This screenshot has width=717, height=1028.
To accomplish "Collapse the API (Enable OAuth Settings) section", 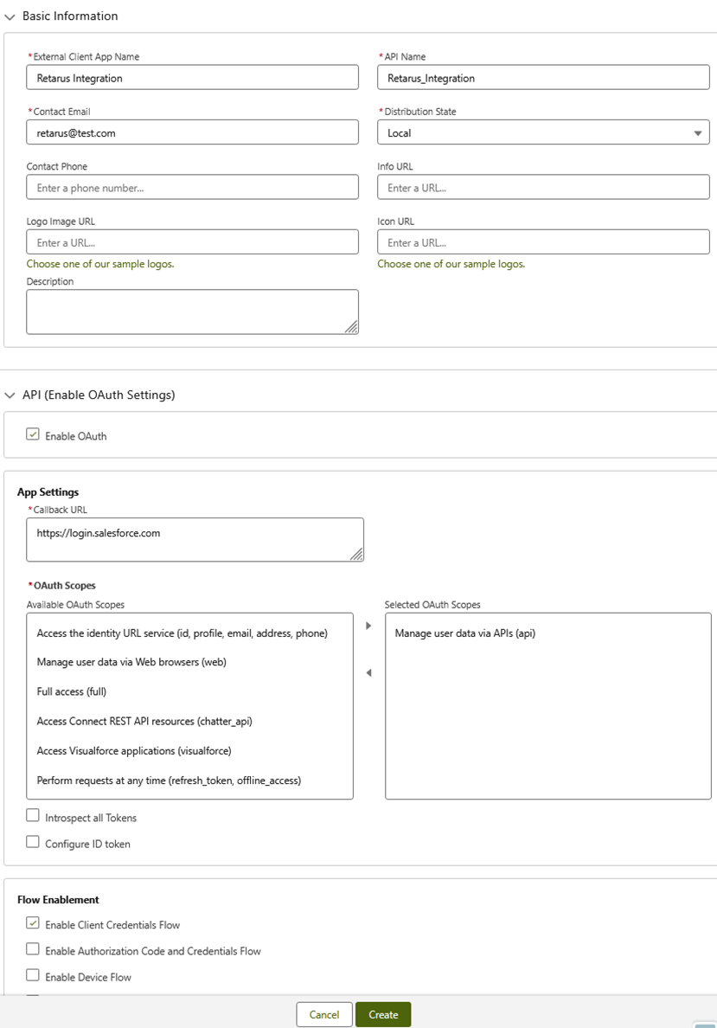I will 10,395.
